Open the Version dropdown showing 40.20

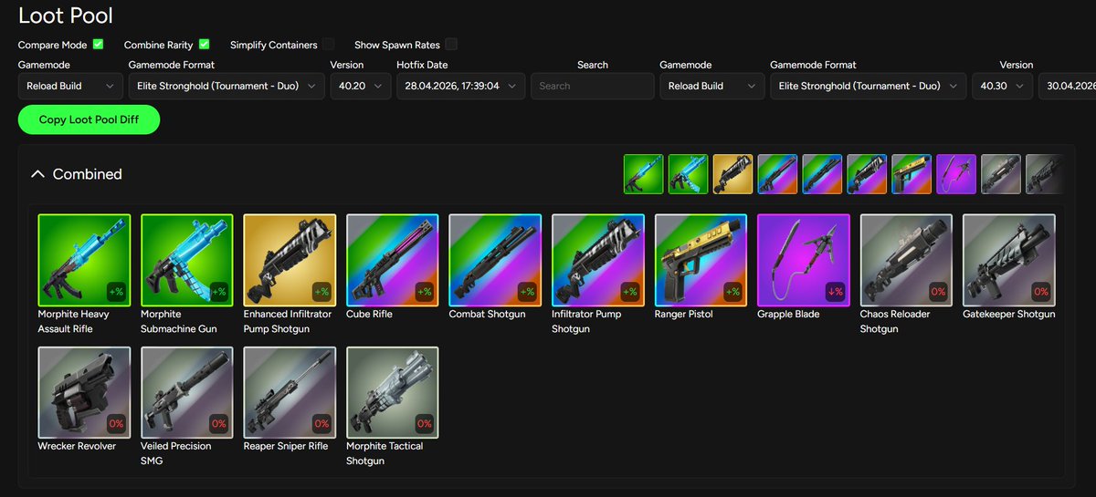(361, 86)
